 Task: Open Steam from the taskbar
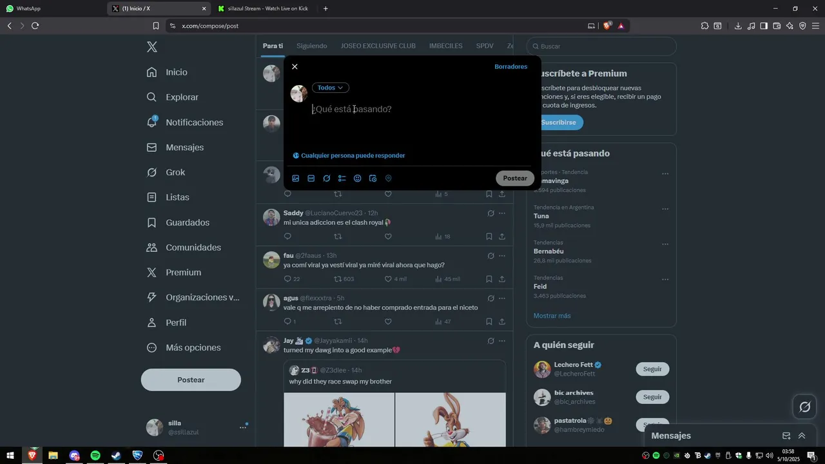(117, 456)
